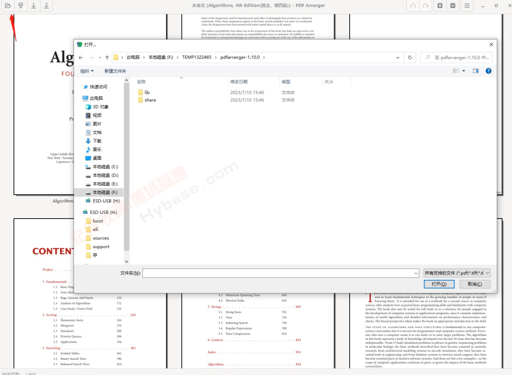Click the save icon in PDF Arranger
Image resolution: width=512 pixels, height=375 pixels.
34,6
